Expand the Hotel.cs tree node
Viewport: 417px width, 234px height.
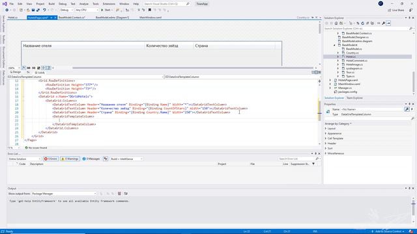click(x=338, y=57)
